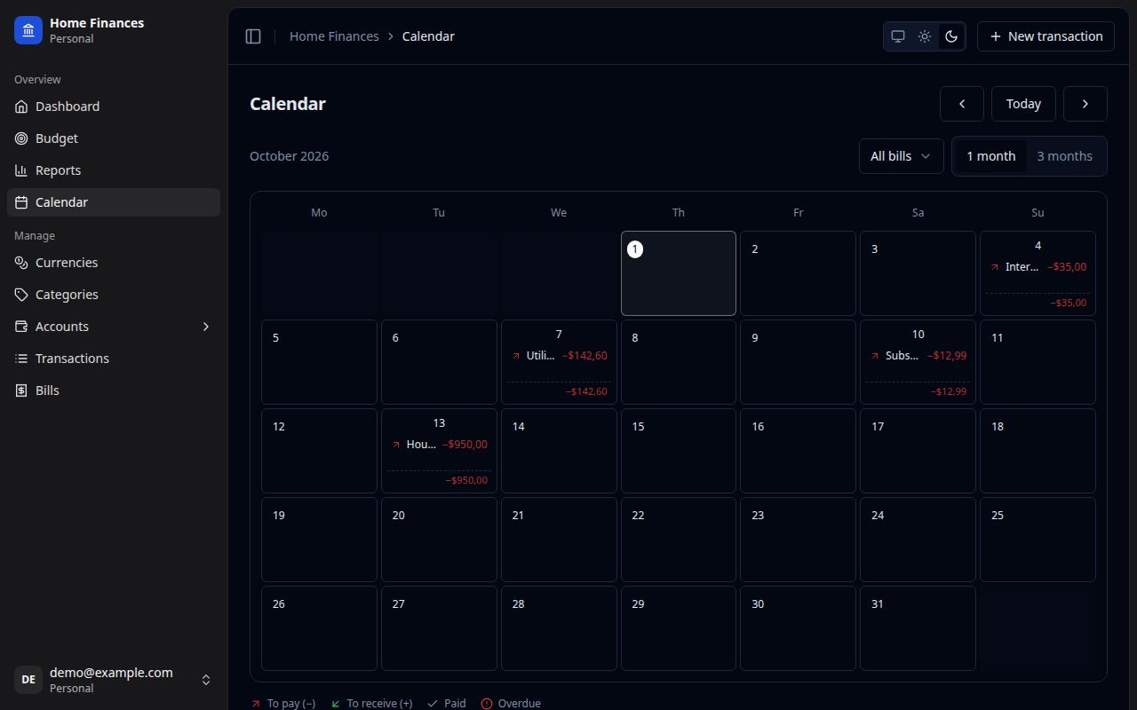
Task: Click Home Finances breadcrumb link
Action: point(334,36)
